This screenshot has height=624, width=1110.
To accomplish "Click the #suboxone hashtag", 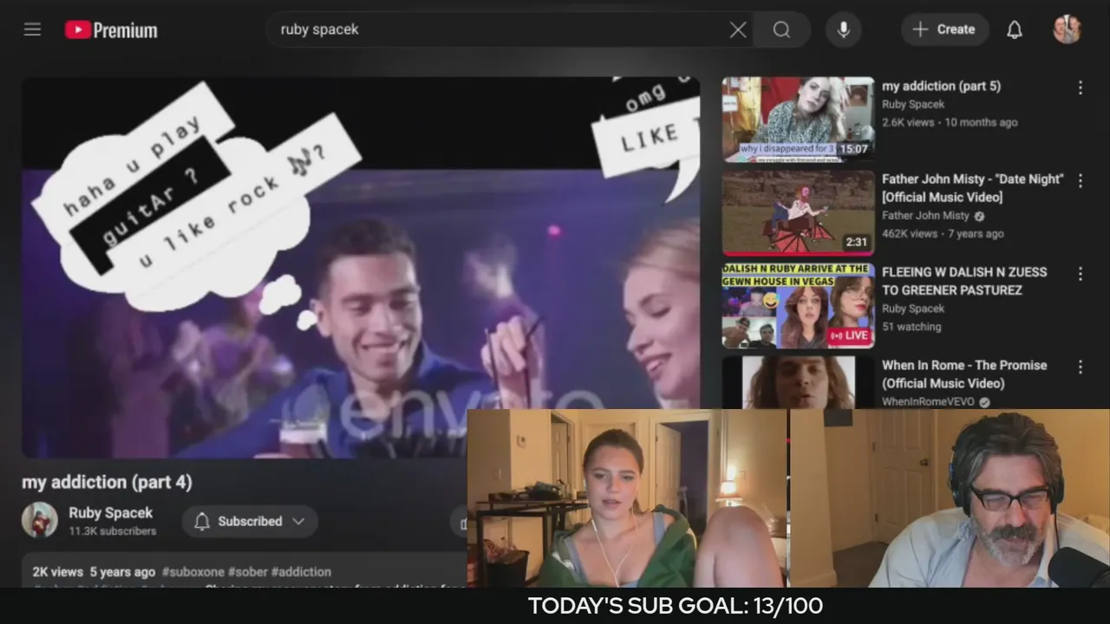I will click(193, 572).
